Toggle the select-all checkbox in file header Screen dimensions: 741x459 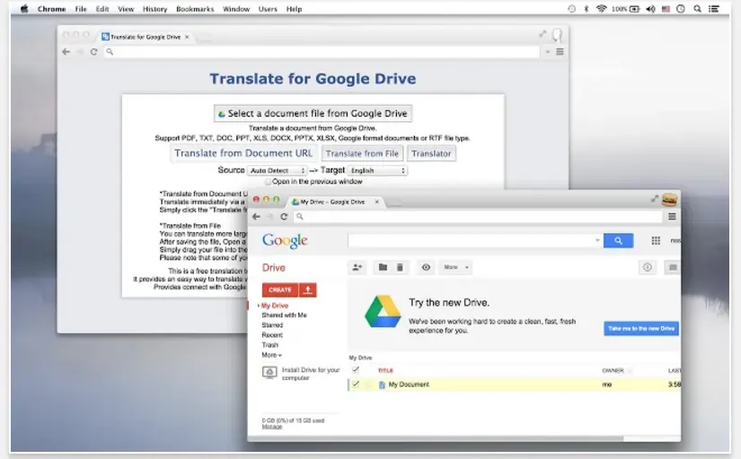[356, 370]
